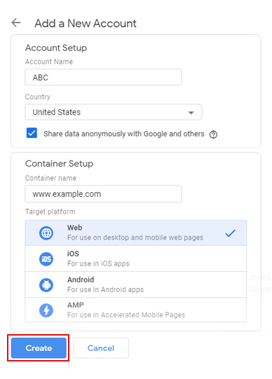
Task: Click the AMP lightning icon
Action: pos(46,310)
